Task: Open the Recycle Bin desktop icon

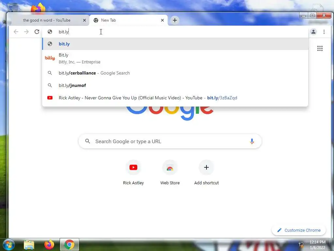Action: tap(12, 7)
